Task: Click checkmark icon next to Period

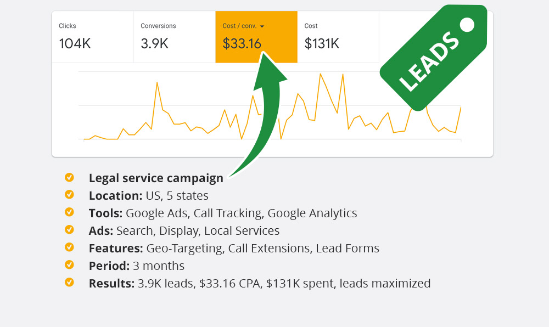Action: (69, 265)
